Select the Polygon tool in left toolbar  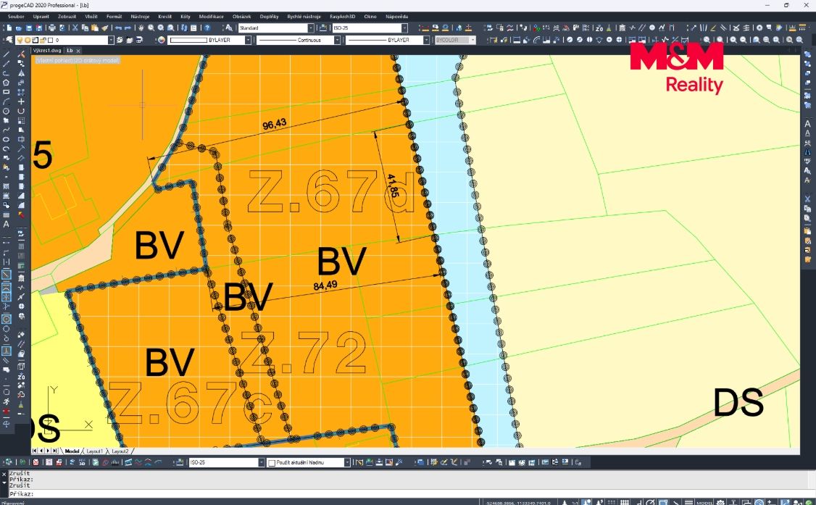[x=7, y=83]
